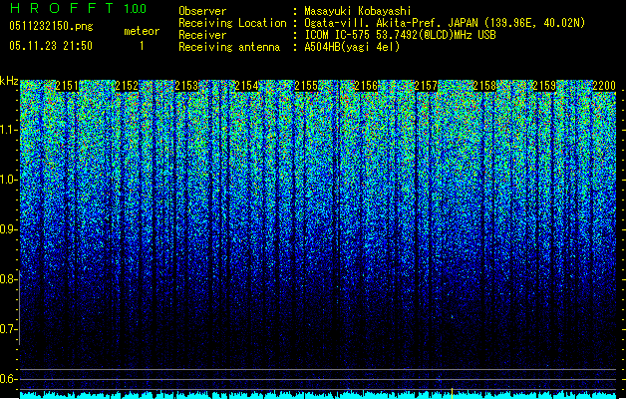627x399 pixels.
Task: Click the 2151 time marker
Action: click(x=67, y=86)
